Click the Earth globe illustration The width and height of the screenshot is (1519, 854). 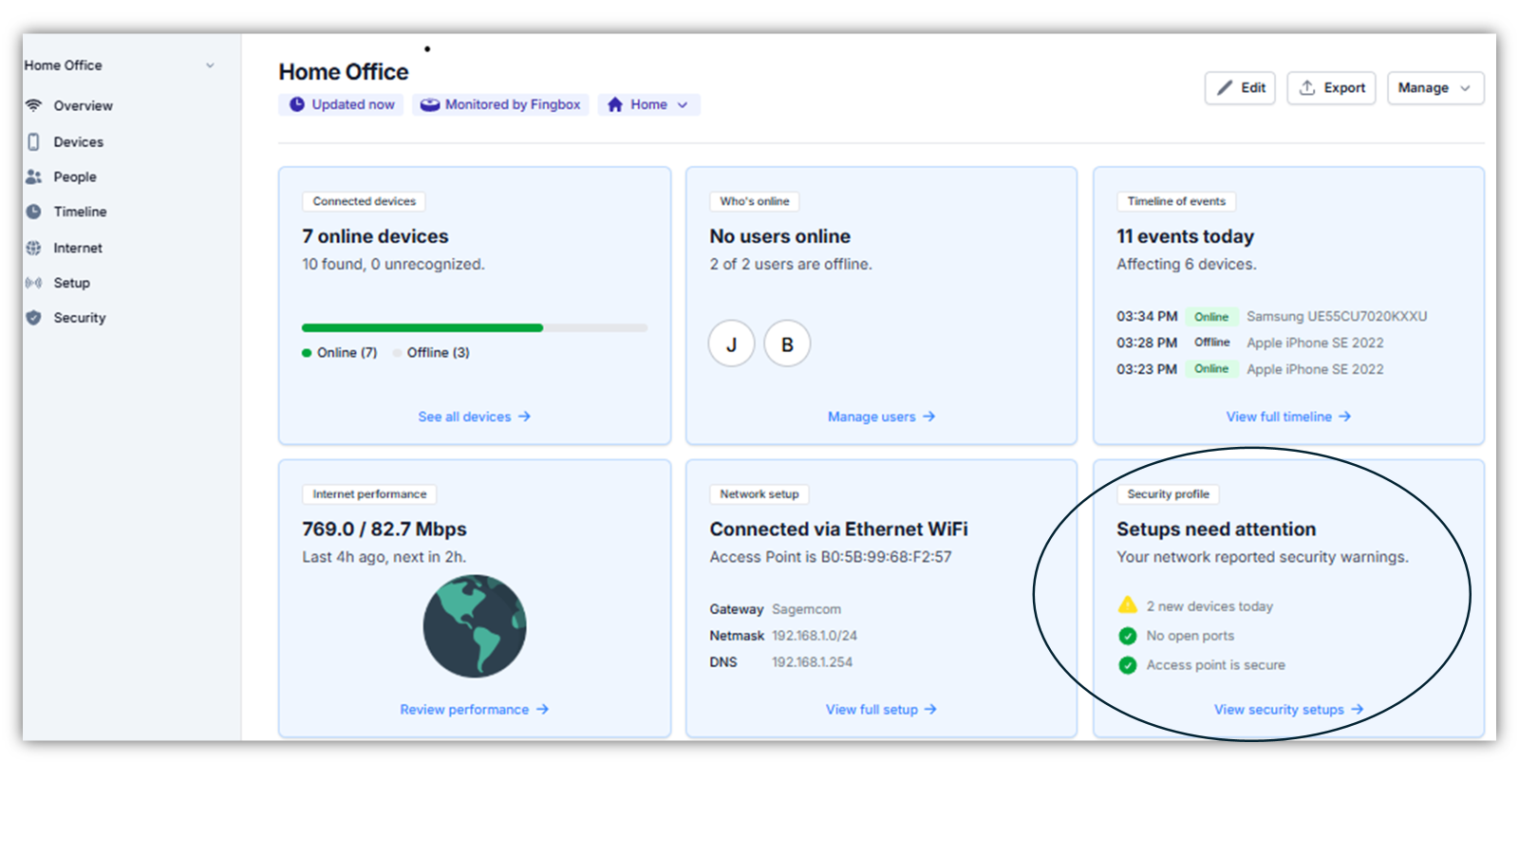pos(474,626)
